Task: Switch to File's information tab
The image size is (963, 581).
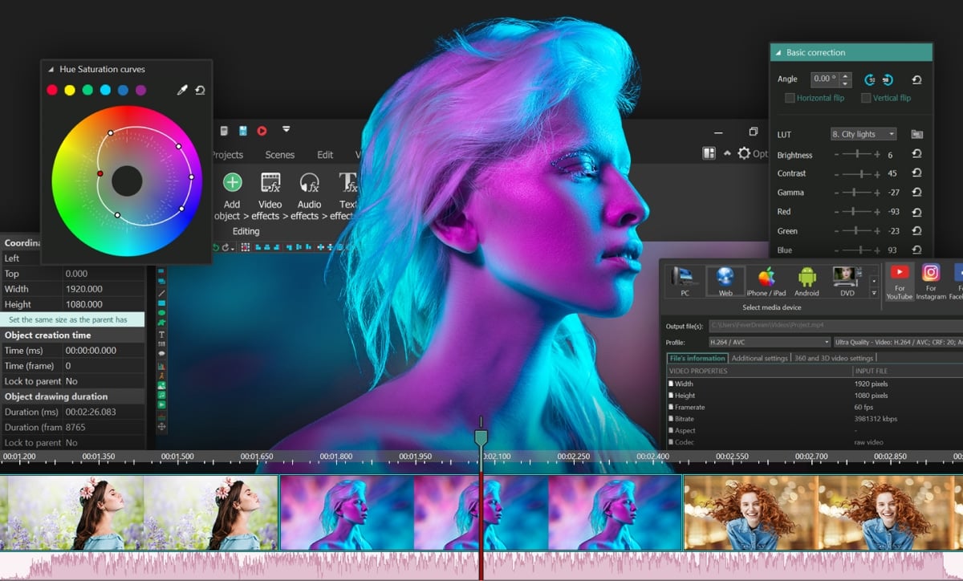Action: [697, 358]
